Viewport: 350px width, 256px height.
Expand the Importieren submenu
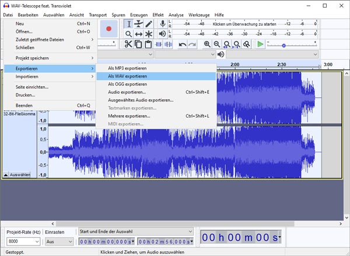50,76
